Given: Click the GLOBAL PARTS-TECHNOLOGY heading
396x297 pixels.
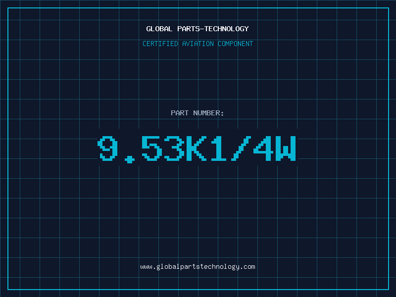Looking at the screenshot, I should point(198,29).
